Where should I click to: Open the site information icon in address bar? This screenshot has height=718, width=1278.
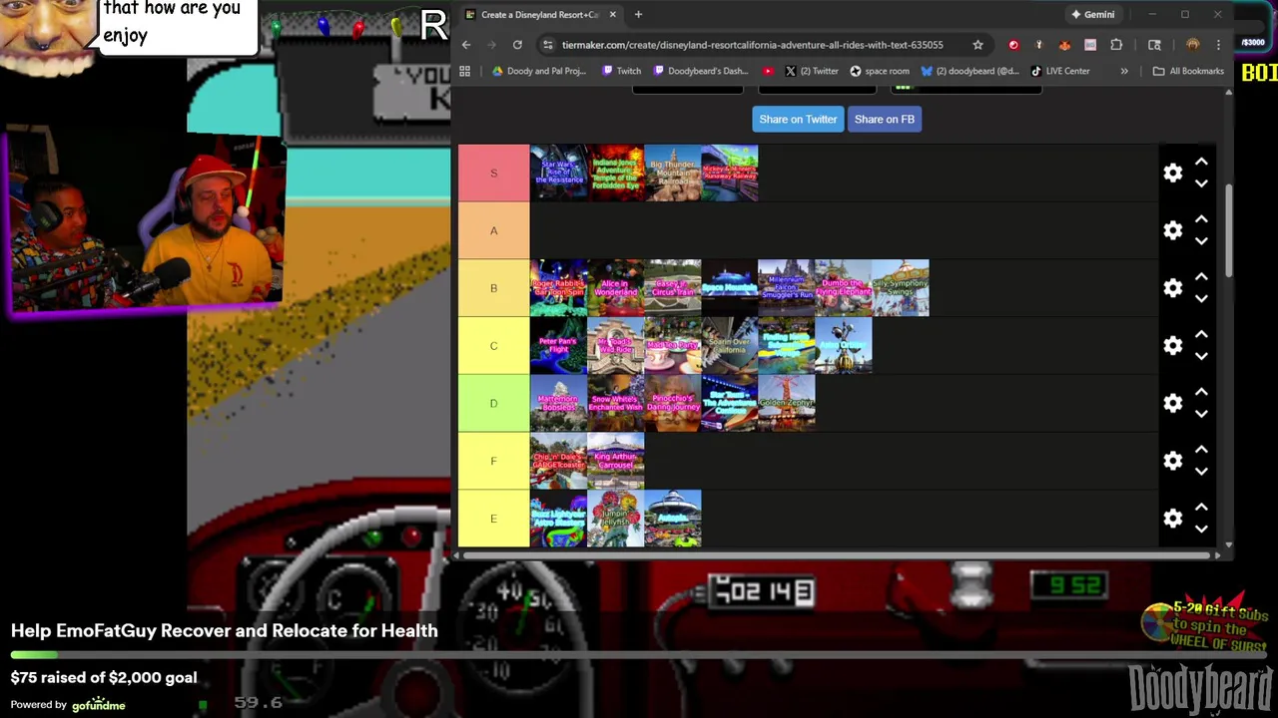[x=547, y=45]
